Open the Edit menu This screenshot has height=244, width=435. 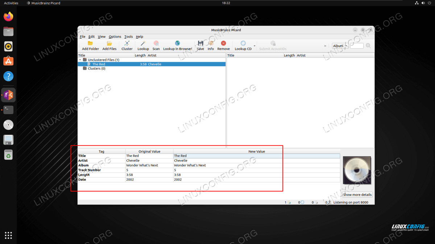pos(91,37)
